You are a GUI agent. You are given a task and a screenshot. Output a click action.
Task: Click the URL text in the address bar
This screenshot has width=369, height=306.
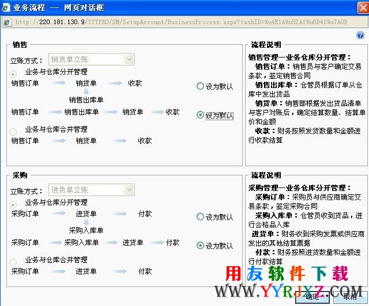click(x=181, y=22)
